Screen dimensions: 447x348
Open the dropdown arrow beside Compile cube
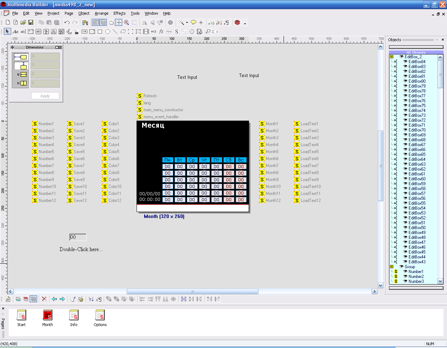245,23
